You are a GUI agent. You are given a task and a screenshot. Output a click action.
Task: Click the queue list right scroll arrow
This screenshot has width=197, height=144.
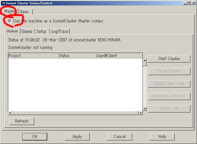click(140, 113)
